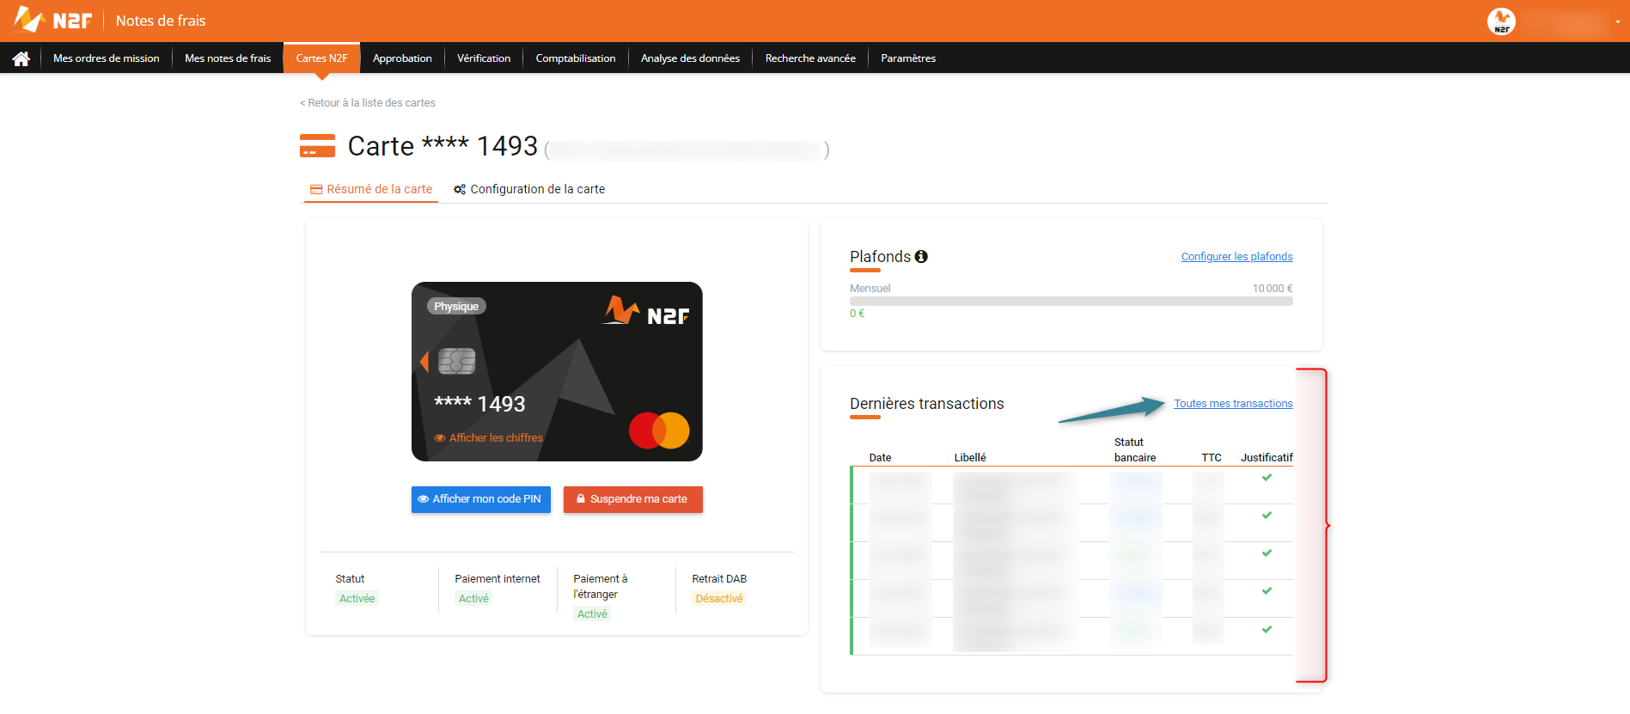
Task: Click the orange card icon beside title
Action: coord(317,146)
